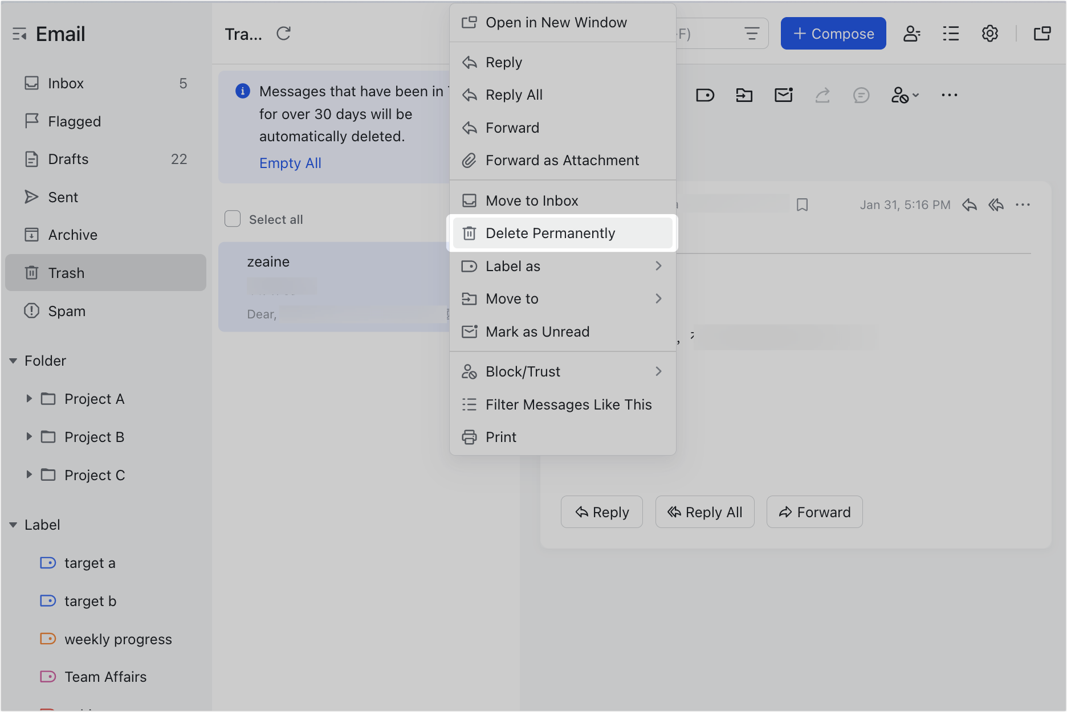This screenshot has width=1067, height=712.
Task: Open the contacts icon in the header
Action: pos(912,34)
